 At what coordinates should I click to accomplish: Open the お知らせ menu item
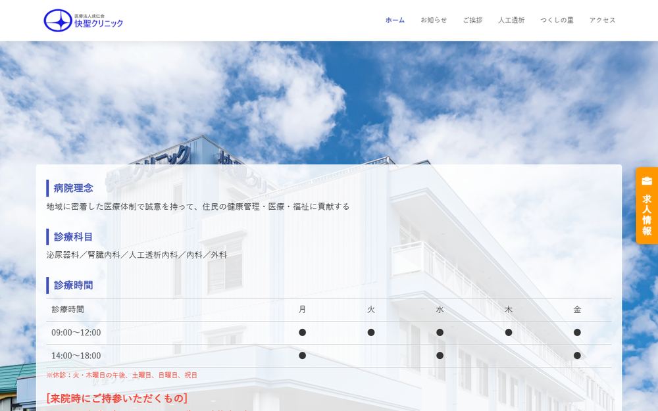pyautogui.click(x=434, y=20)
